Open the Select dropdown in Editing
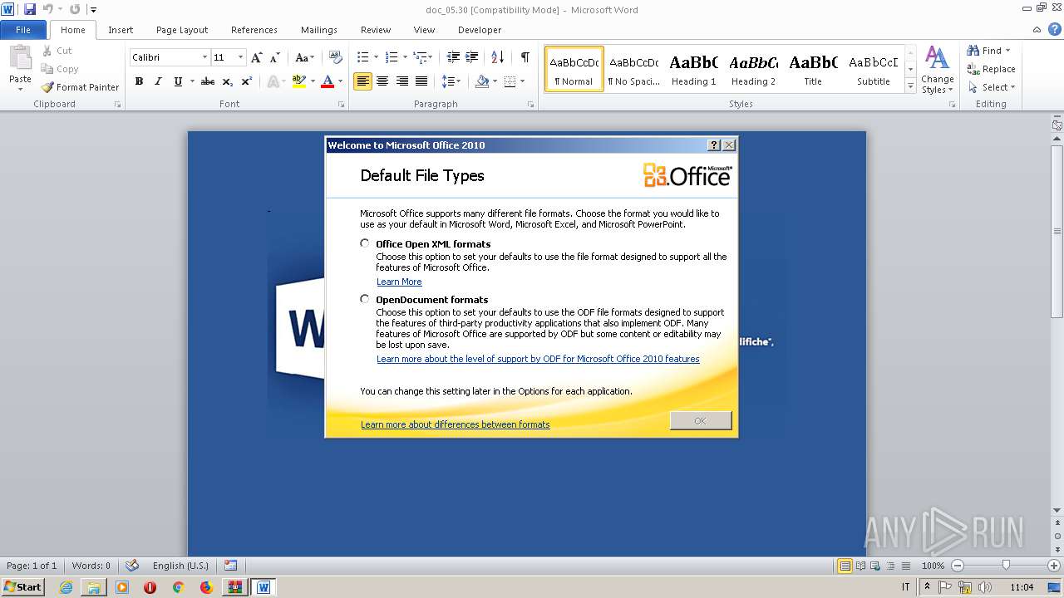 point(992,87)
